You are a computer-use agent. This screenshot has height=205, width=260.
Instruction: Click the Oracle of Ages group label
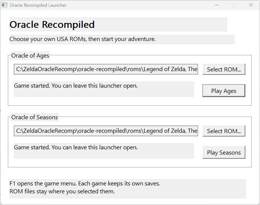click(x=30, y=56)
